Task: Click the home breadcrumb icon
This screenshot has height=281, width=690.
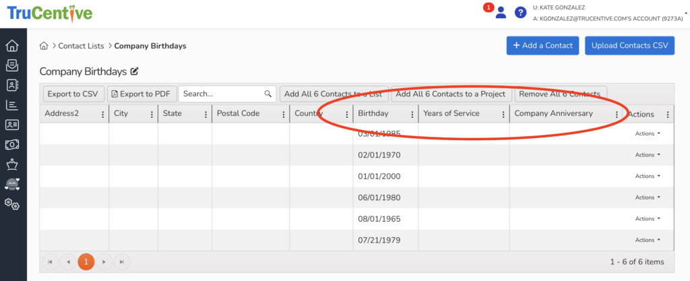Action: tap(44, 46)
